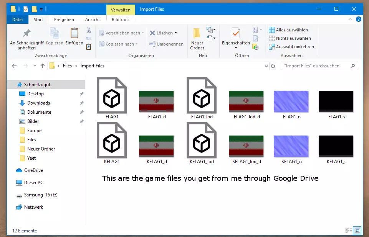This screenshot has width=369, height=237.
Task: Select the KFLAG1 model file
Action: tap(112, 143)
